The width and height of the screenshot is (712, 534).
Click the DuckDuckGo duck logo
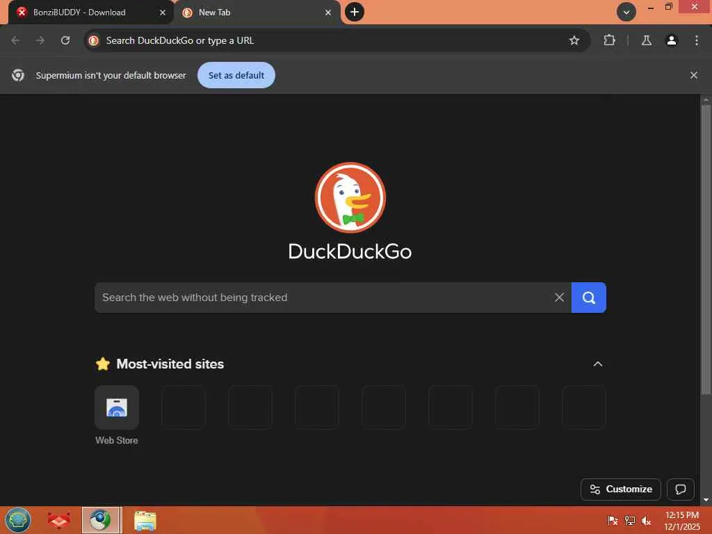pos(350,197)
